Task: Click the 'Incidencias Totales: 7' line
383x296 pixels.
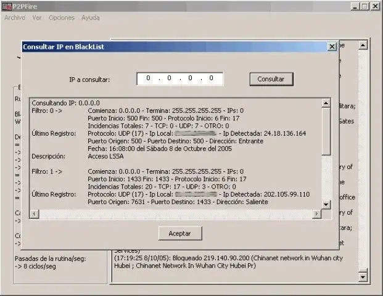Action: point(159,126)
